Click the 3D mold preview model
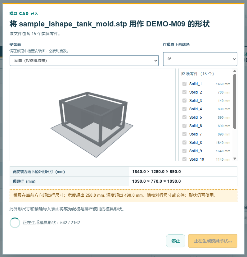The width and height of the screenshot is (247, 257). 92,124
